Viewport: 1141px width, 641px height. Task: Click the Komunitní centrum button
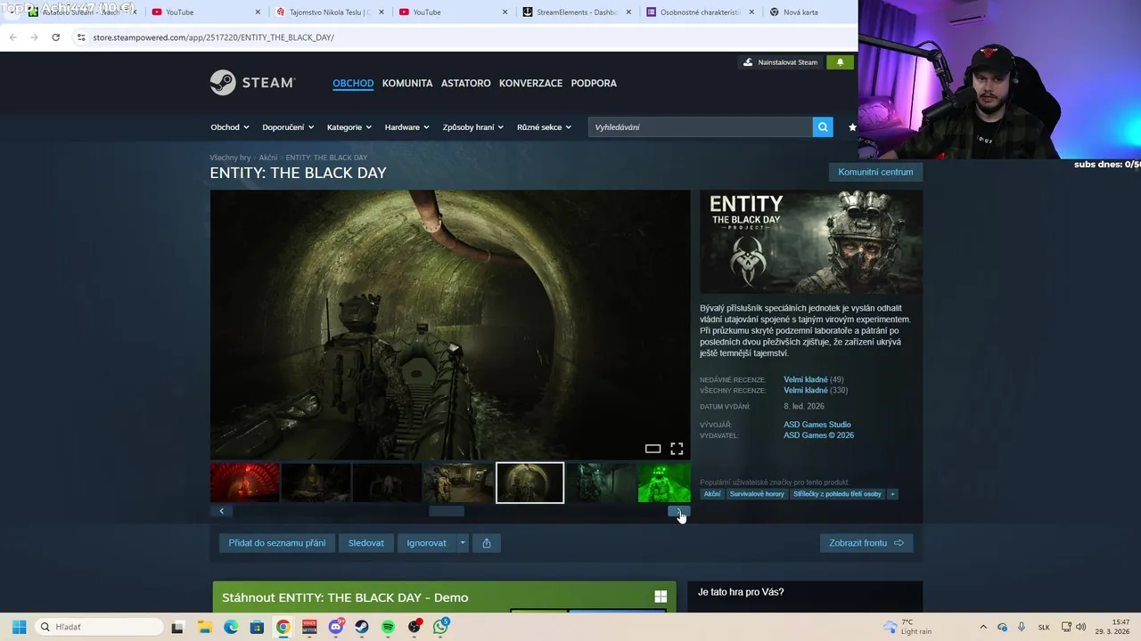tap(875, 172)
